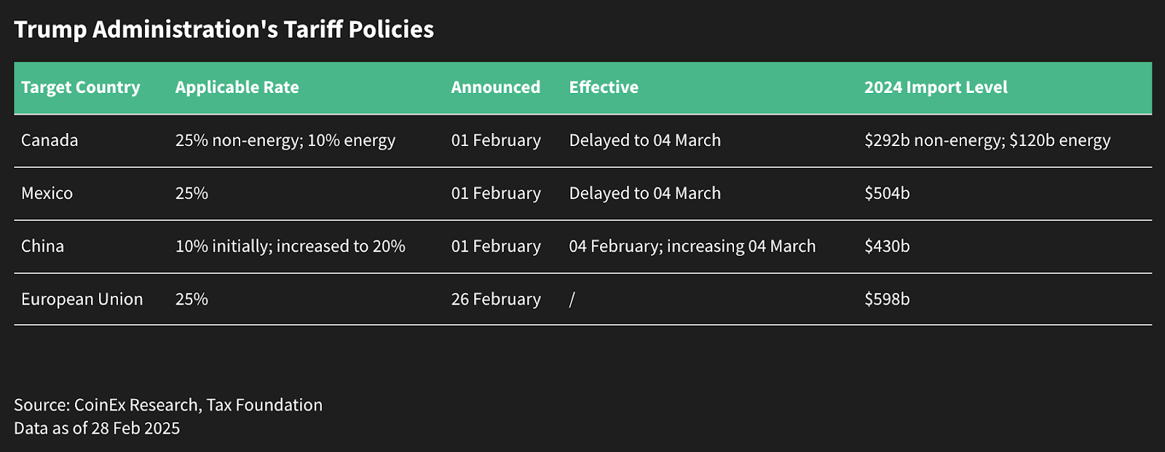Select the Announced column header
The height and width of the screenshot is (452, 1165).
point(495,87)
